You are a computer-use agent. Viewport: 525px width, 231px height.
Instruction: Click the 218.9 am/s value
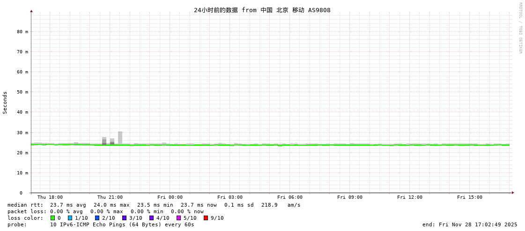pos(281,205)
